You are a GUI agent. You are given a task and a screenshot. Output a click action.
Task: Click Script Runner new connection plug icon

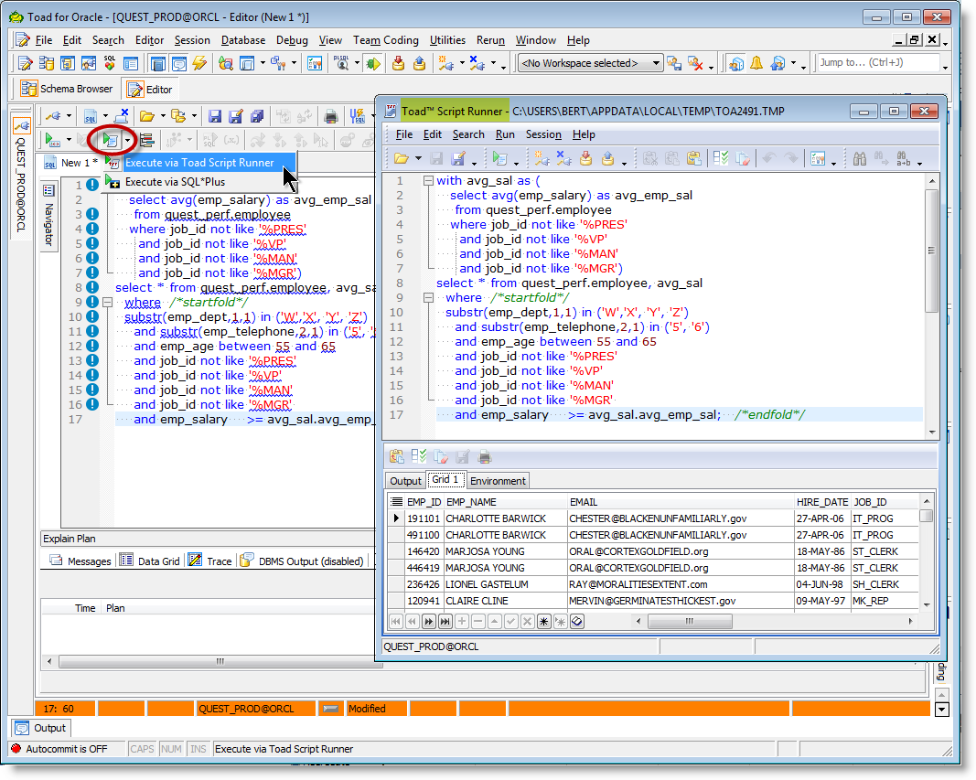click(542, 158)
